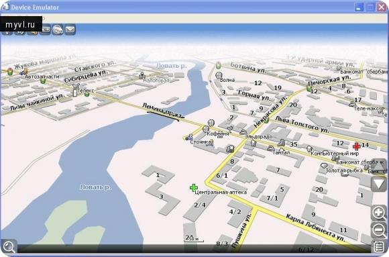Zoom in with the plus magnifier
The height and width of the screenshot is (257, 389).
(x=378, y=213)
